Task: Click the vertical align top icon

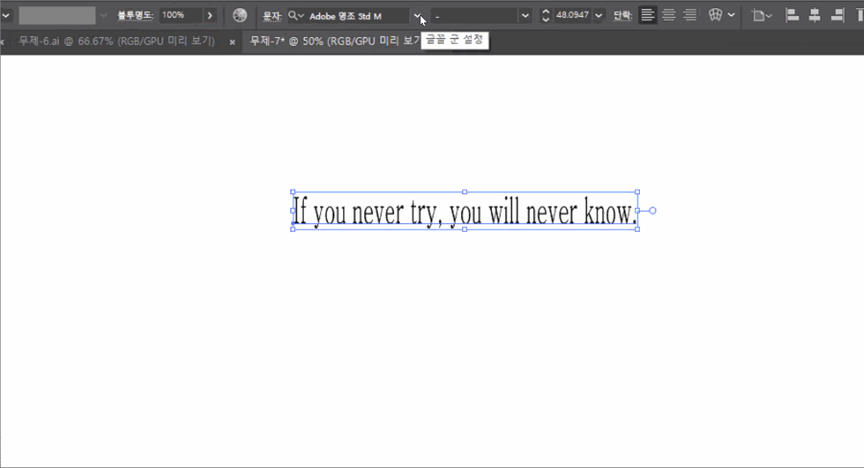Action: (x=858, y=15)
